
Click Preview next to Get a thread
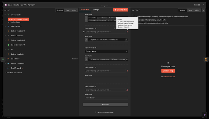tap(75, 59)
